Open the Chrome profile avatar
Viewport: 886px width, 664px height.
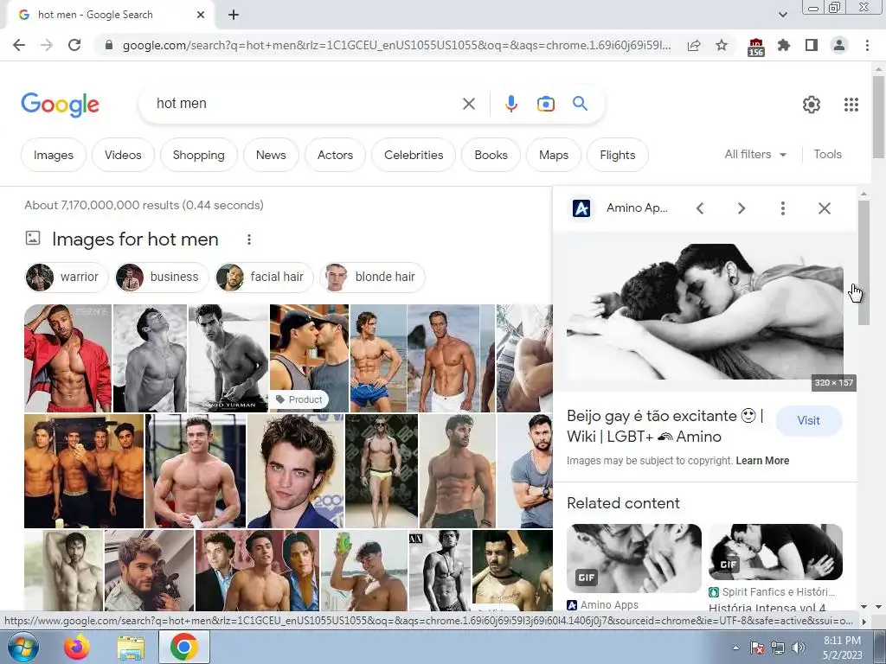(x=839, y=45)
